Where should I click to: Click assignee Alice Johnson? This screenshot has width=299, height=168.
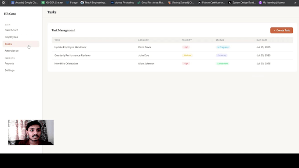pos(146,64)
